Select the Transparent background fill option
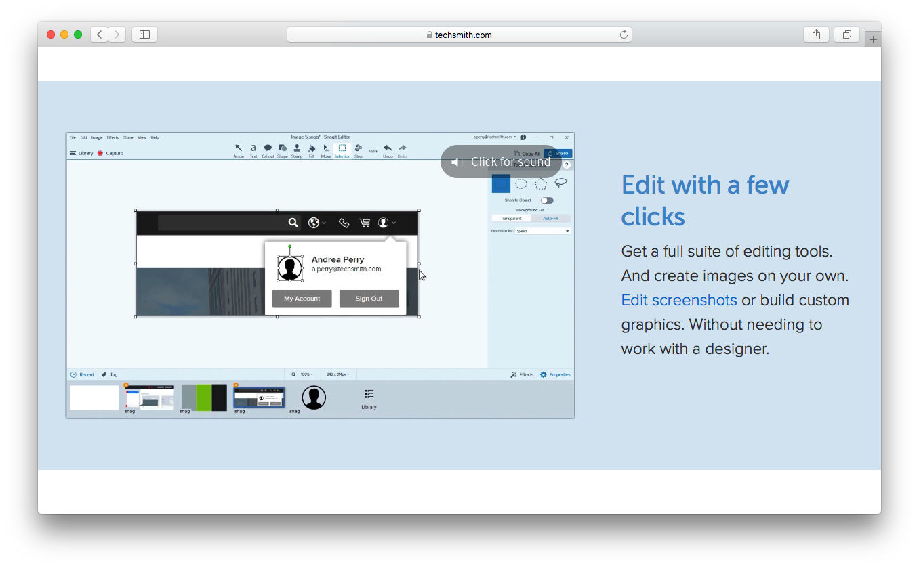The image size is (919, 568). point(512,219)
